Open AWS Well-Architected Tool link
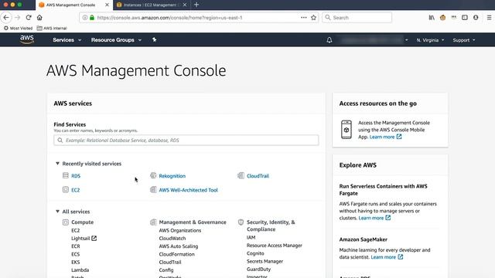This screenshot has height=278, width=495. (188, 190)
